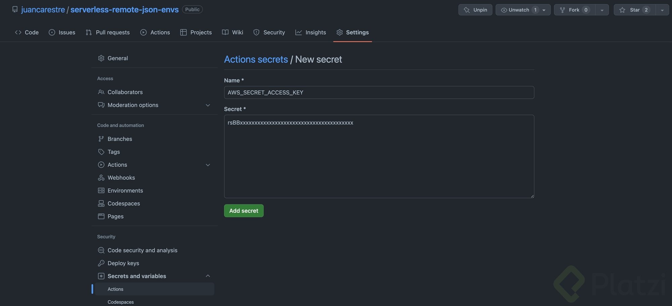Open the juancarestre owner profile link
Image resolution: width=672 pixels, height=306 pixels.
pos(43,9)
